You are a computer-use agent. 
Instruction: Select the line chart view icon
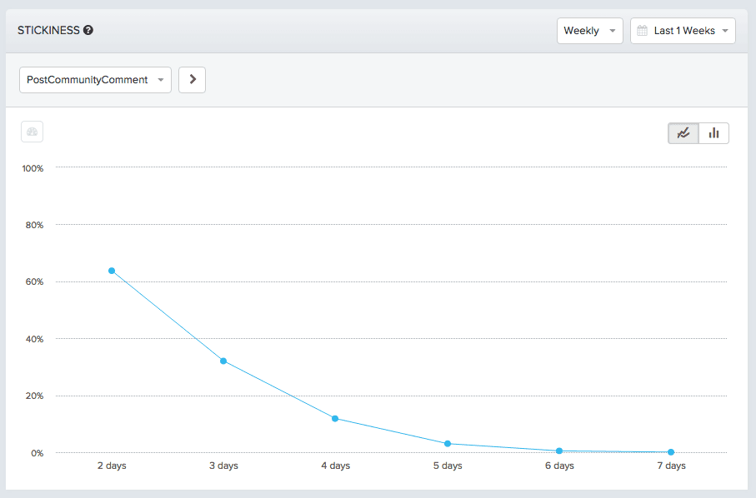coord(683,132)
